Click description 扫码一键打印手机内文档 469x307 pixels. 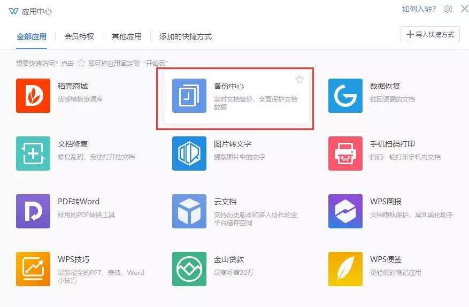(x=405, y=157)
